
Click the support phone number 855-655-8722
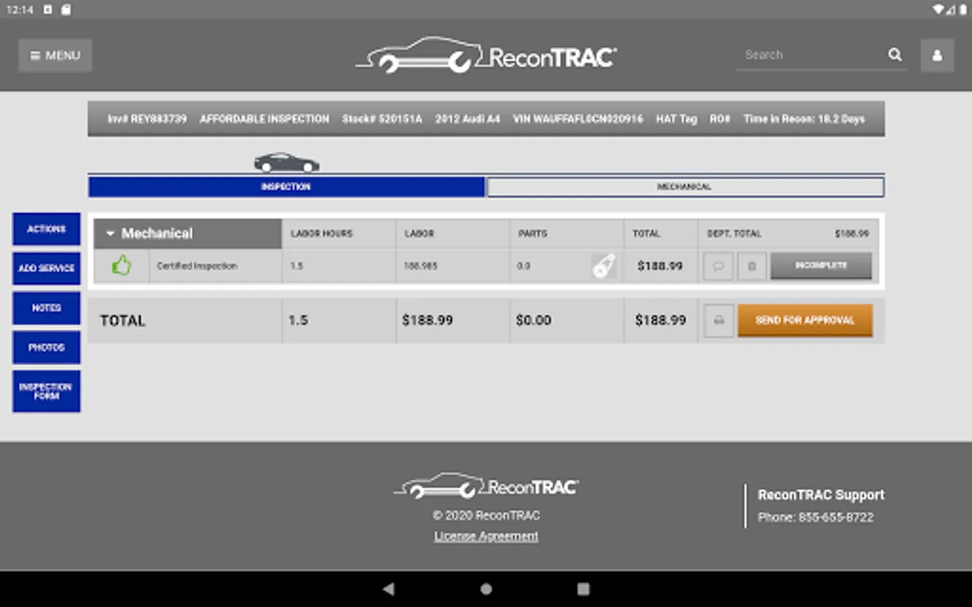pyautogui.click(x=836, y=517)
